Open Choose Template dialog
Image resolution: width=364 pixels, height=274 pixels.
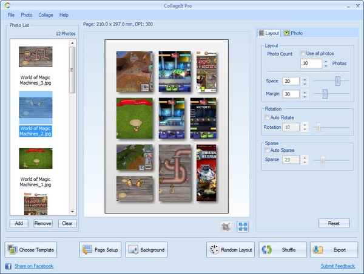tap(31, 250)
